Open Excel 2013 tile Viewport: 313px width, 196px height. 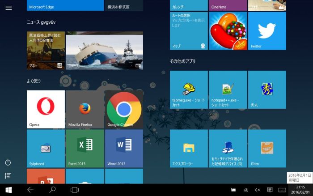coord(85,148)
